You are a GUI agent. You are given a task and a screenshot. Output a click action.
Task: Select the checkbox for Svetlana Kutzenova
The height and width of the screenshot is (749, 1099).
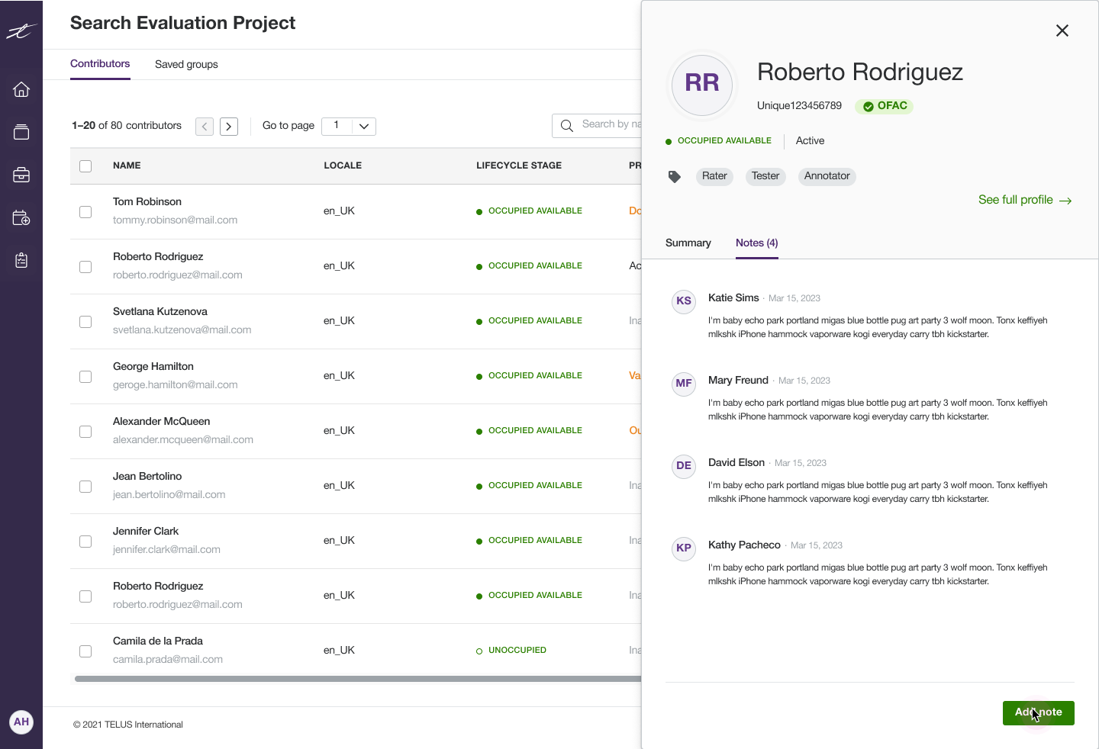point(85,322)
